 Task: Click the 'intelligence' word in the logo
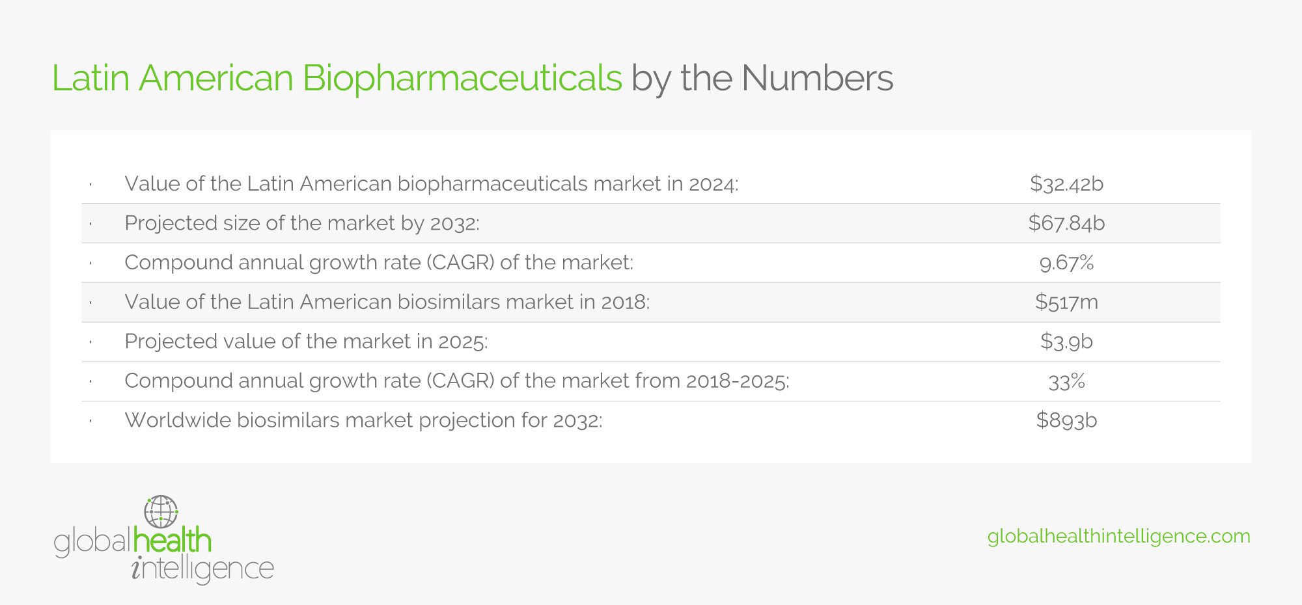(x=202, y=569)
